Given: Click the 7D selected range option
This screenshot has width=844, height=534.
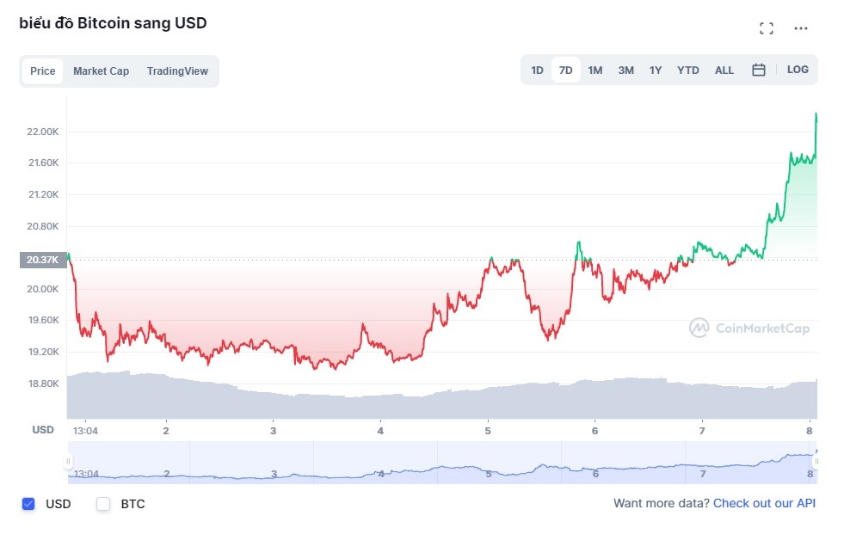Looking at the screenshot, I should [565, 70].
